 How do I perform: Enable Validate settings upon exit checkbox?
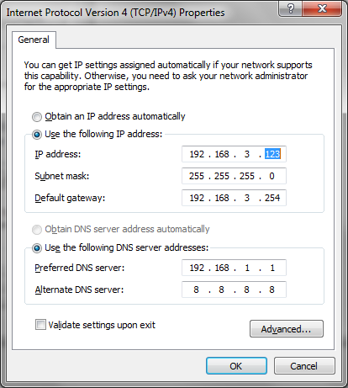(x=40, y=325)
